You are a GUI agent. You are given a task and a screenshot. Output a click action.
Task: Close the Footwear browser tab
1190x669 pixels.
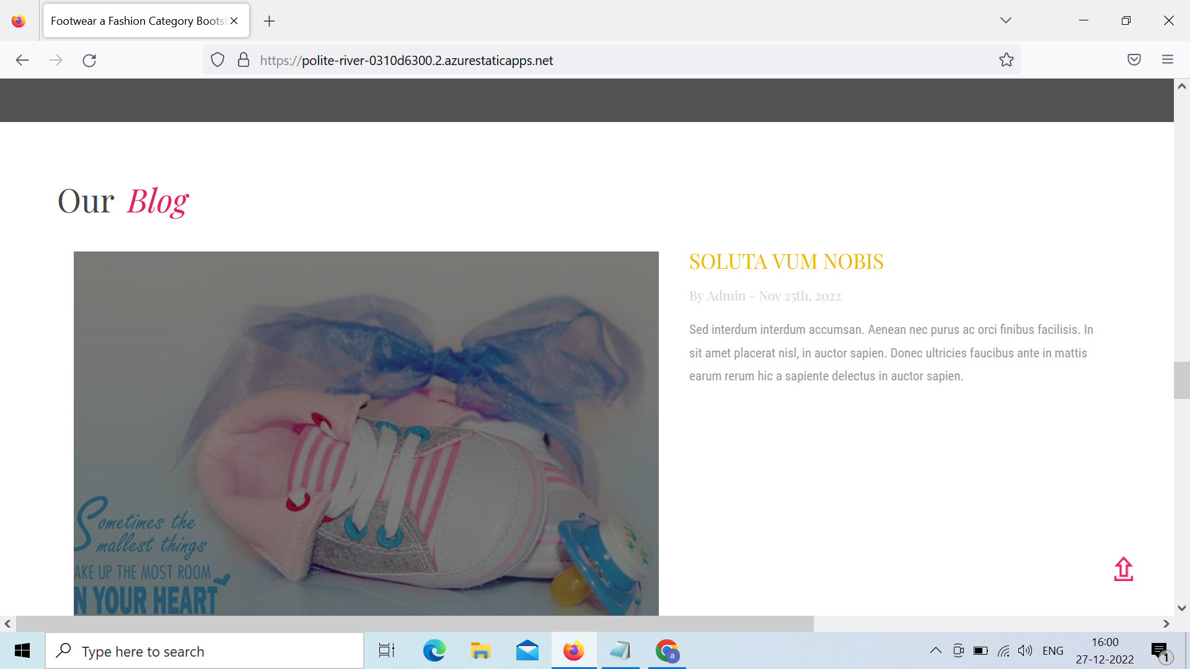(x=234, y=21)
